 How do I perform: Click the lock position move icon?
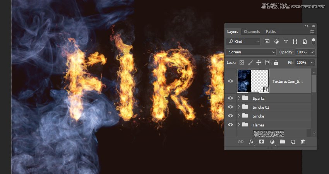pos(259,62)
